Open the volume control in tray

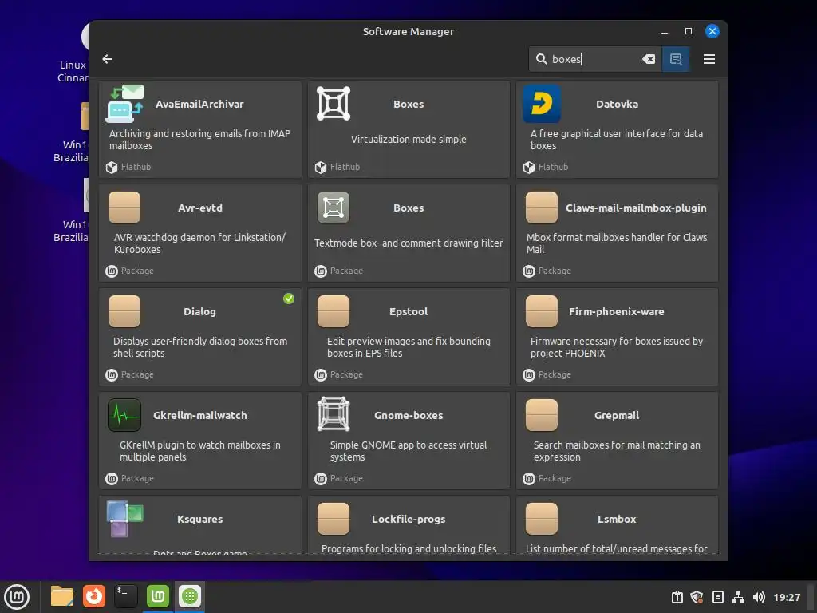point(759,597)
